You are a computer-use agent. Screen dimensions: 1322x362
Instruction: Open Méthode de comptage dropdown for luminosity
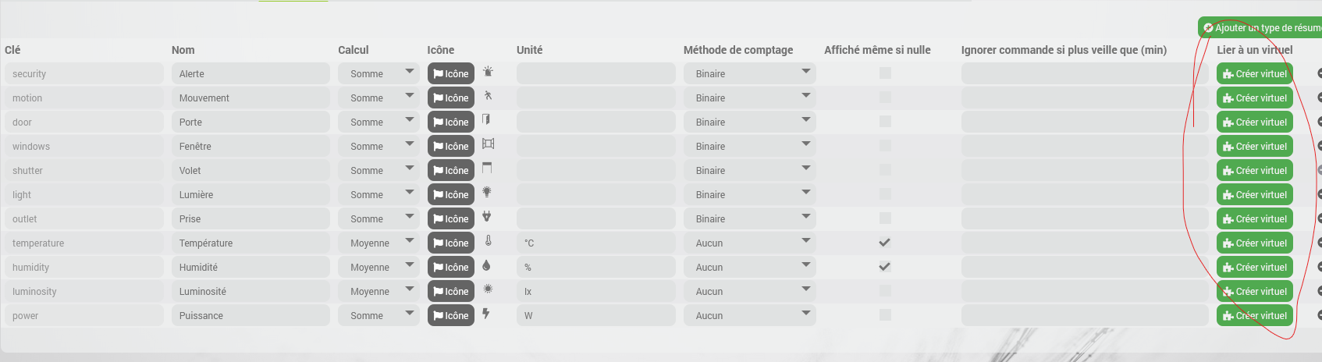(x=750, y=291)
